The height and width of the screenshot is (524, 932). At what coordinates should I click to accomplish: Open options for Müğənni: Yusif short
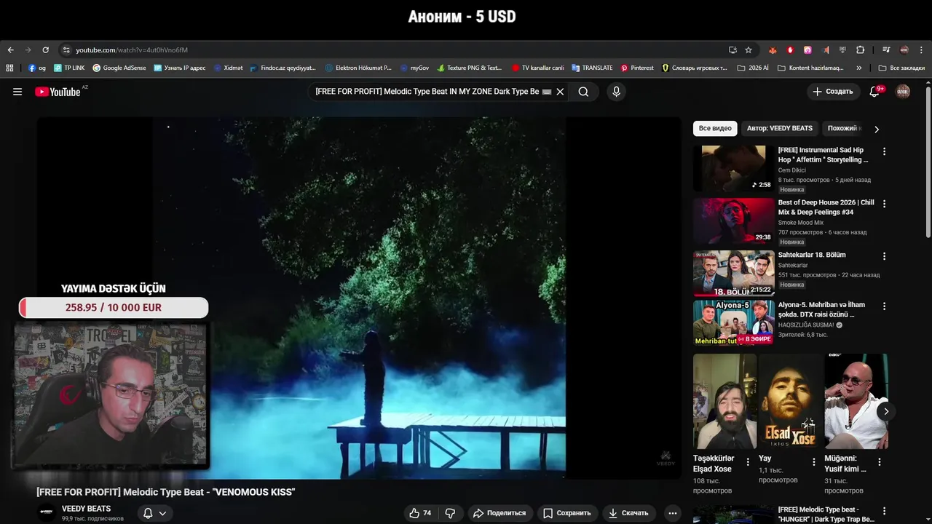[x=880, y=462]
